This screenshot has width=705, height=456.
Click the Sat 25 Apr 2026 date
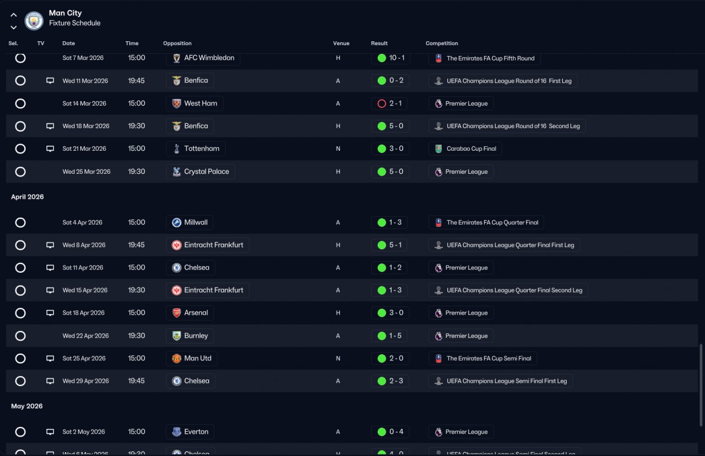(x=84, y=359)
